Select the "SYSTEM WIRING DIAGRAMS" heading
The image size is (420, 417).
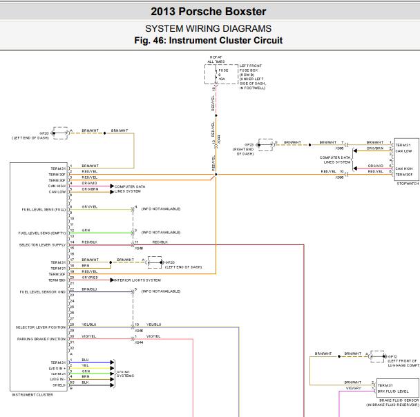tap(208, 28)
